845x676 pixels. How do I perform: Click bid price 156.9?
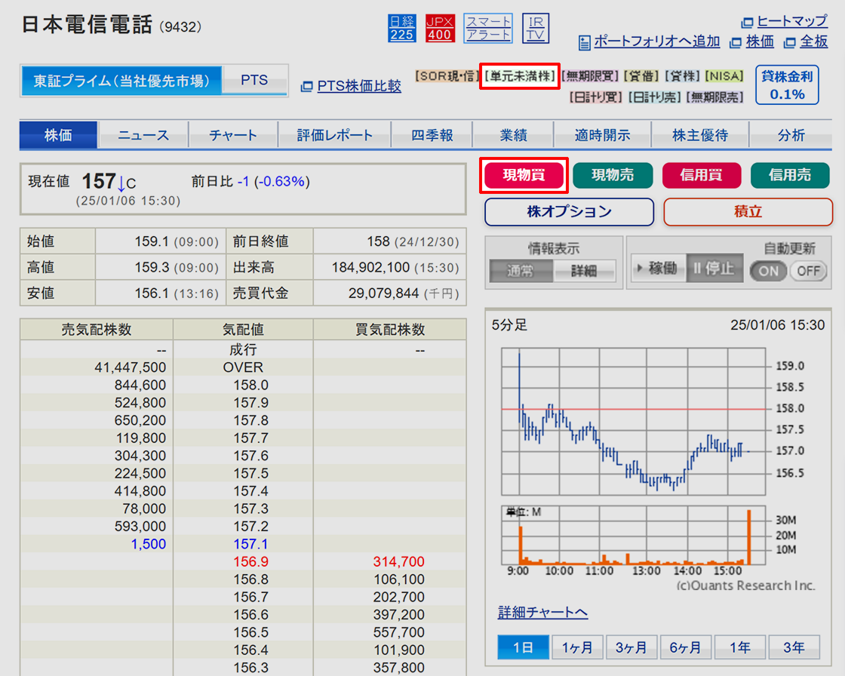(250, 562)
